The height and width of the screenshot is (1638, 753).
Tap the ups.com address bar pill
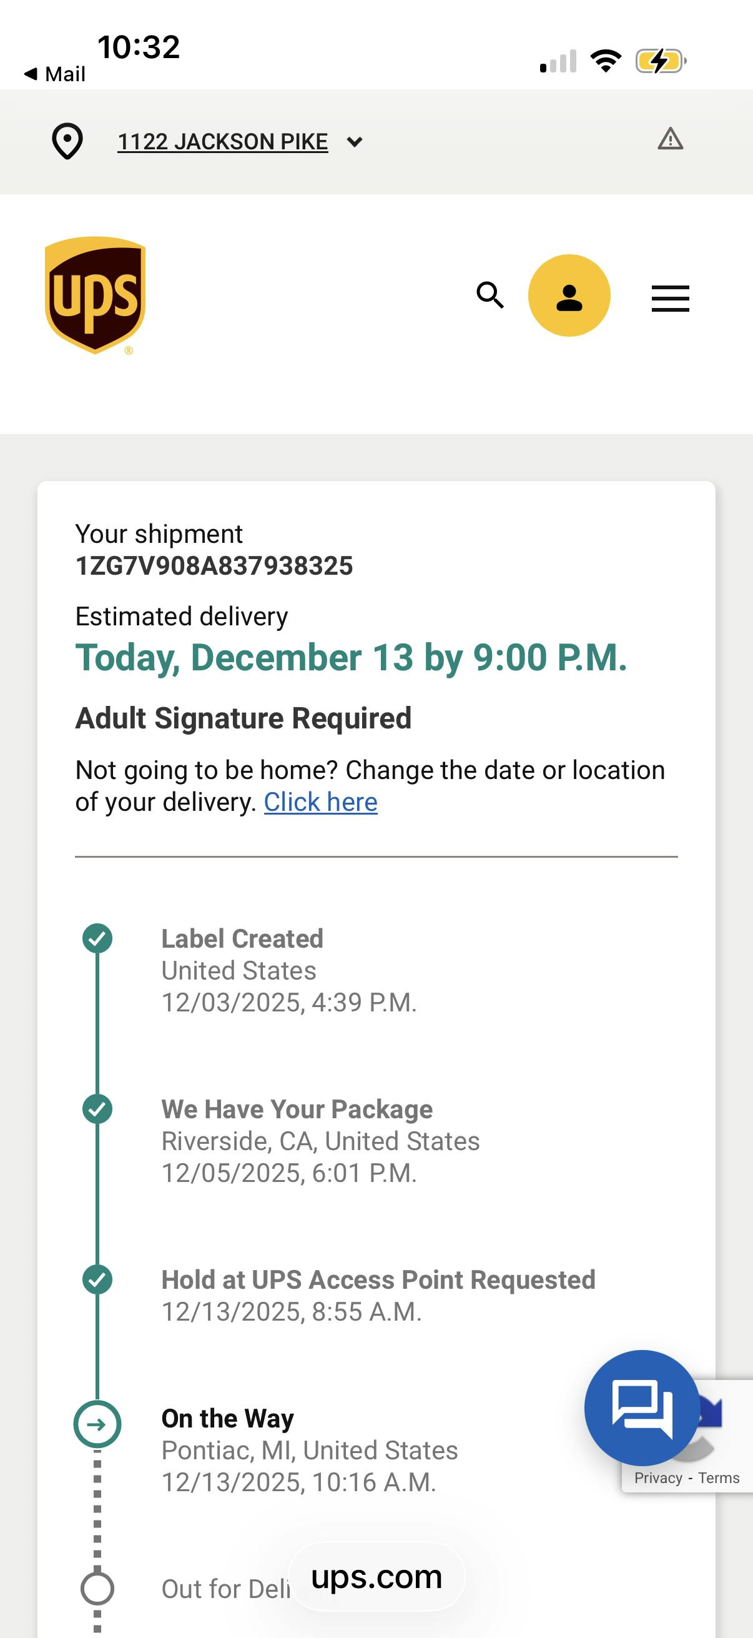(376, 1577)
